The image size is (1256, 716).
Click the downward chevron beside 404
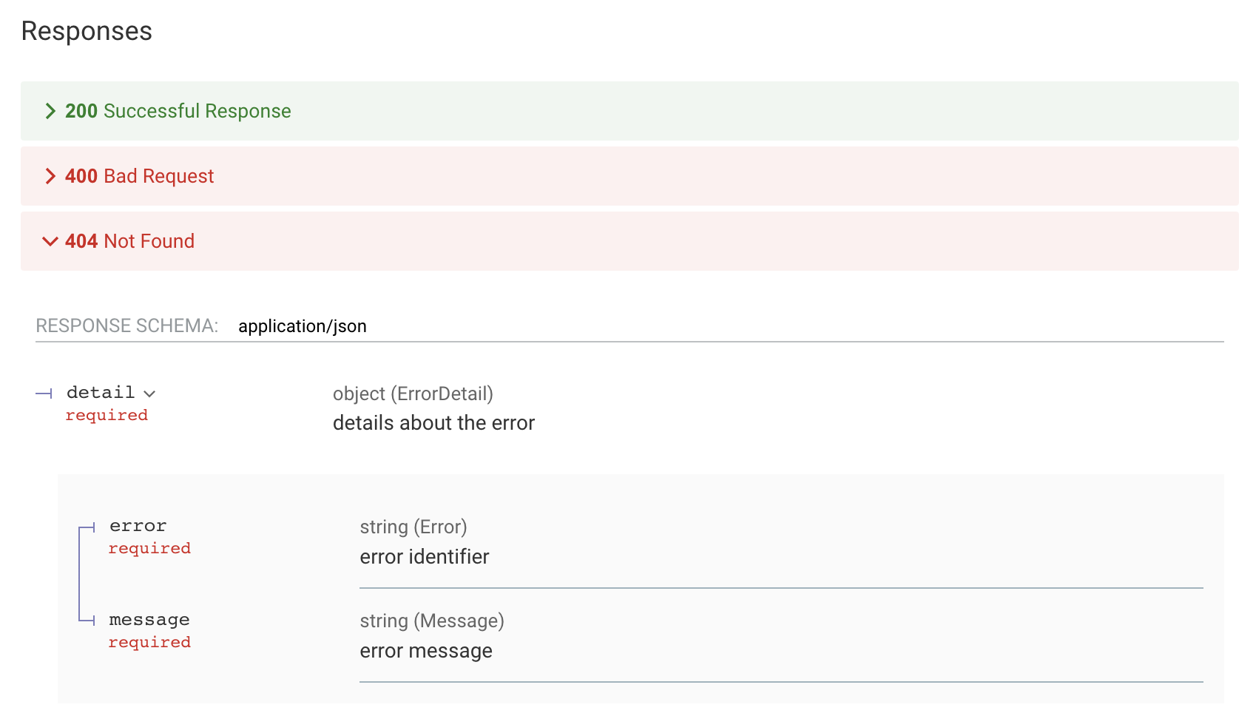[49, 241]
